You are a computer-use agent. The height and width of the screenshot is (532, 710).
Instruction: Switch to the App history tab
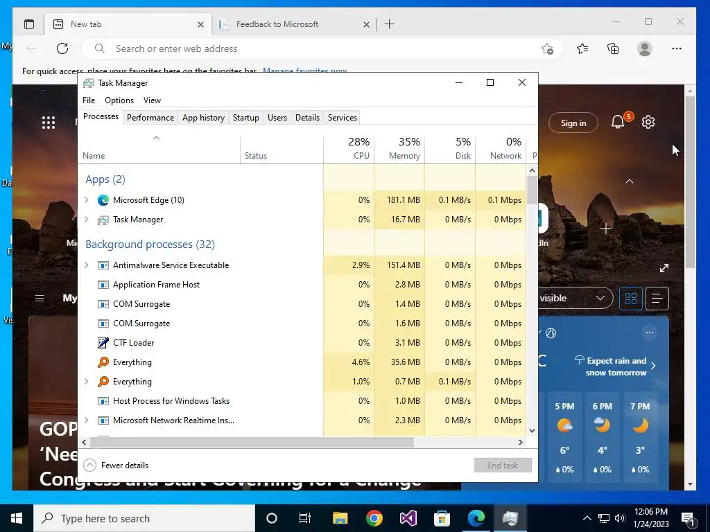(x=203, y=118)
